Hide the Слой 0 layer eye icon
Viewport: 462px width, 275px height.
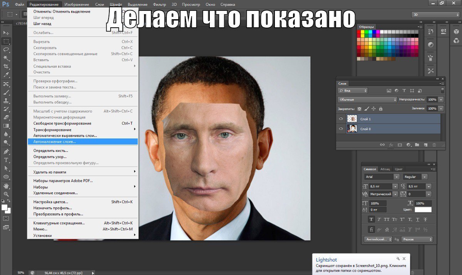coord(341,129)
